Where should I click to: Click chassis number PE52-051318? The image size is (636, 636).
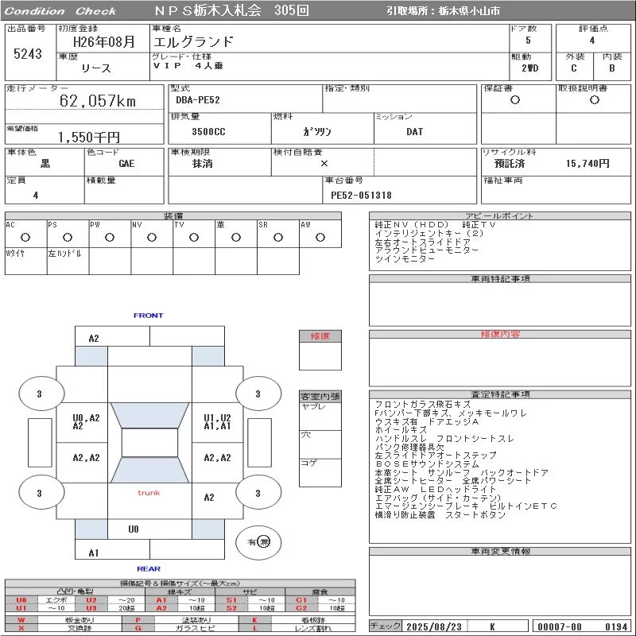point(362,196)
